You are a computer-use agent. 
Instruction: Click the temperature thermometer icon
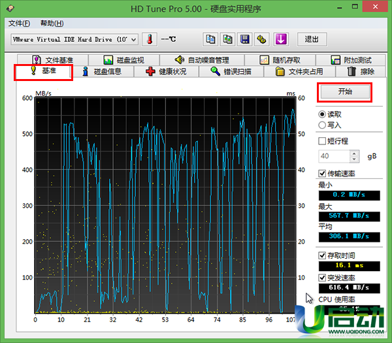coord(150,39)
